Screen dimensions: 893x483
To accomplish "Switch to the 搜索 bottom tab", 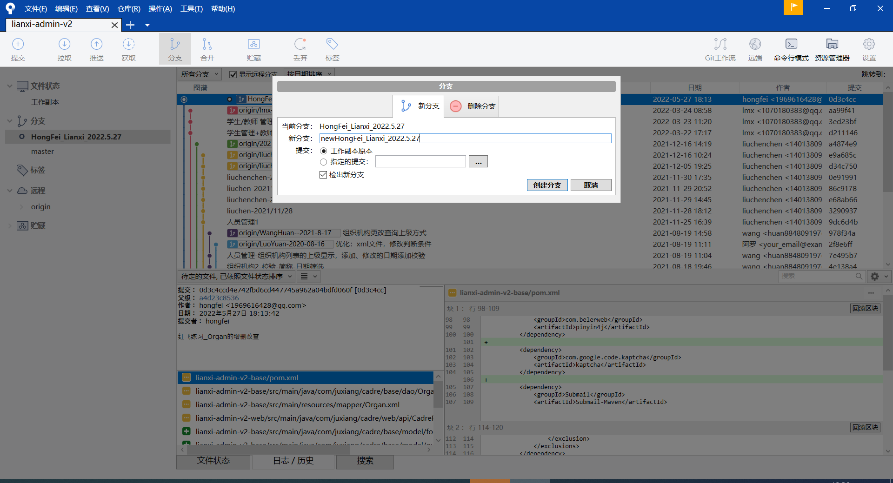I will point(365,461).
